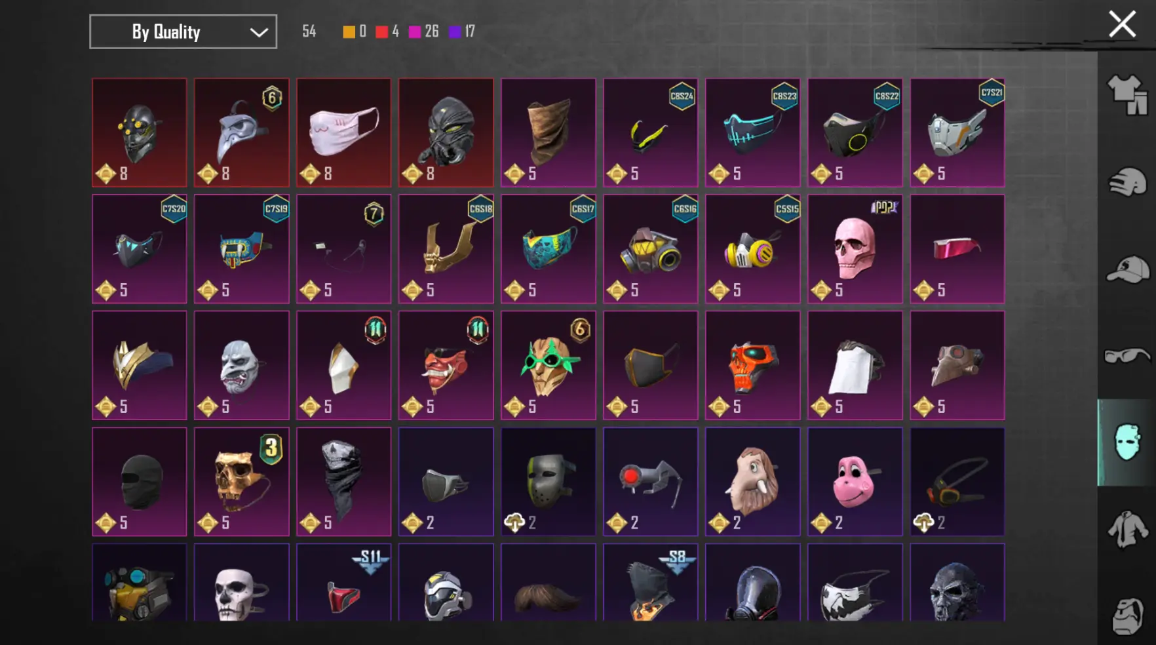The height and width of the screenshot is (645, 1156).
Task: Open the cap category in sidebar
Action: click(x=1127, y=269)
